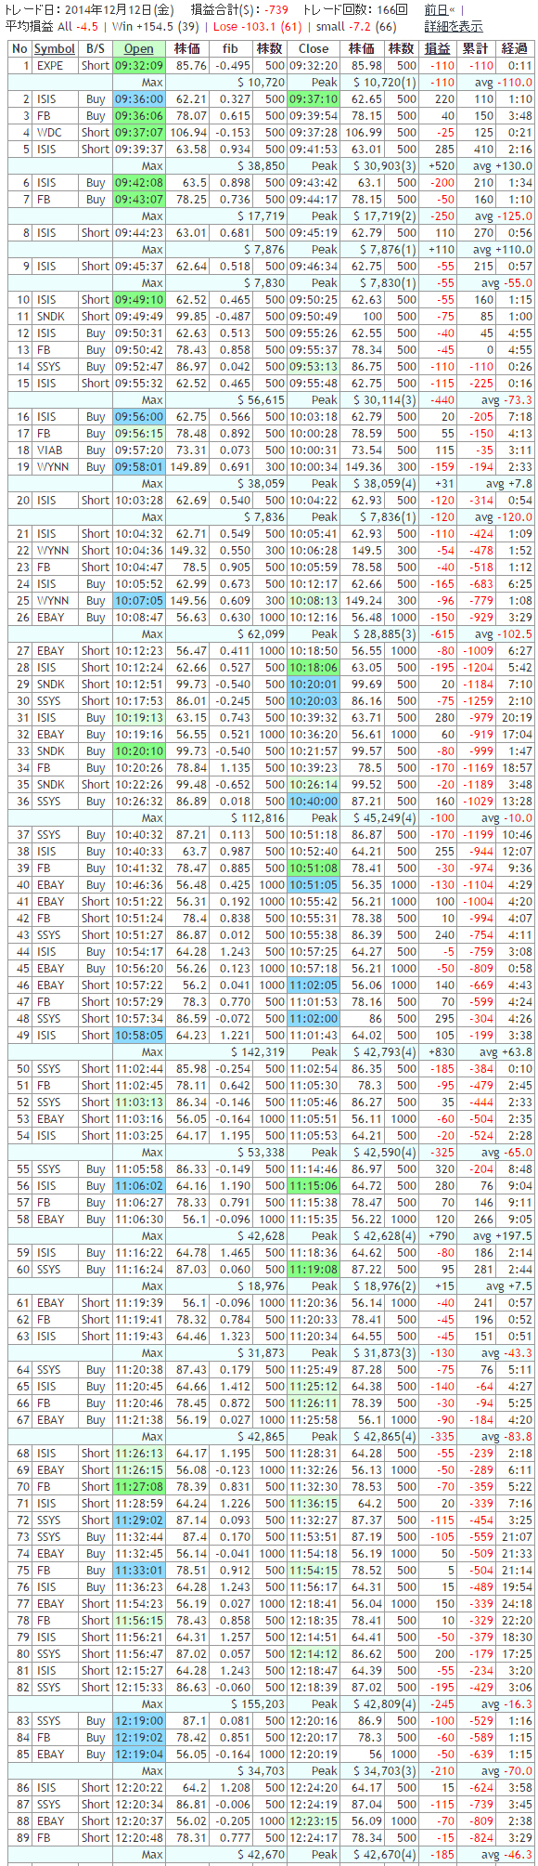Click the 経過 column header

[516, 49]
